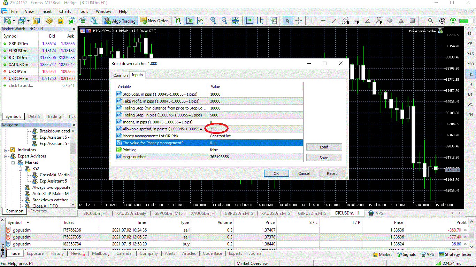The width and height of the screenshot is (476, 267).
Task: Open the History tab in Toolbox
Action: coord(57,253)
